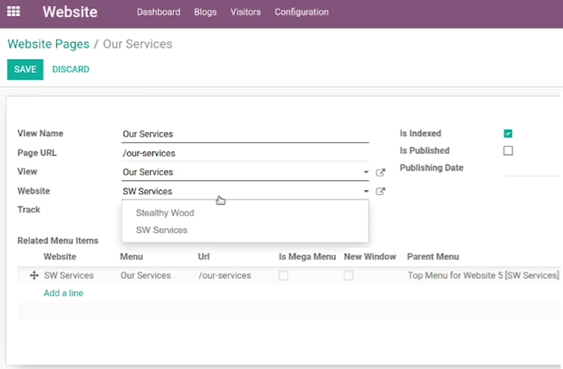Open external link for Website field
563x369 pixels.
pos(380,192)
